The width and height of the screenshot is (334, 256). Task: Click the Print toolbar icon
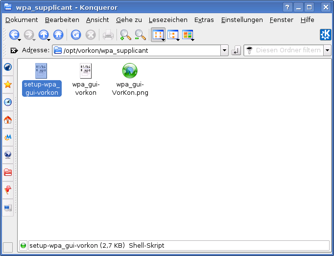click(108, 35)
